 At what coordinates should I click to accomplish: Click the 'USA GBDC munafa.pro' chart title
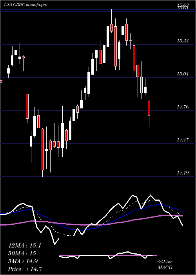[x=26, y=5]
